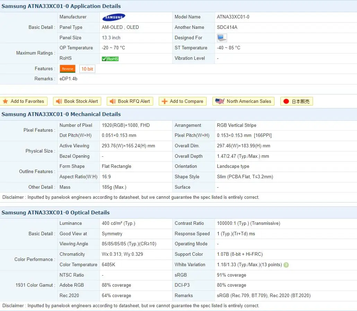This screenshot has width=357, height=311.
Task: Book an RFQ Alert
Action: tap(130, 101)
